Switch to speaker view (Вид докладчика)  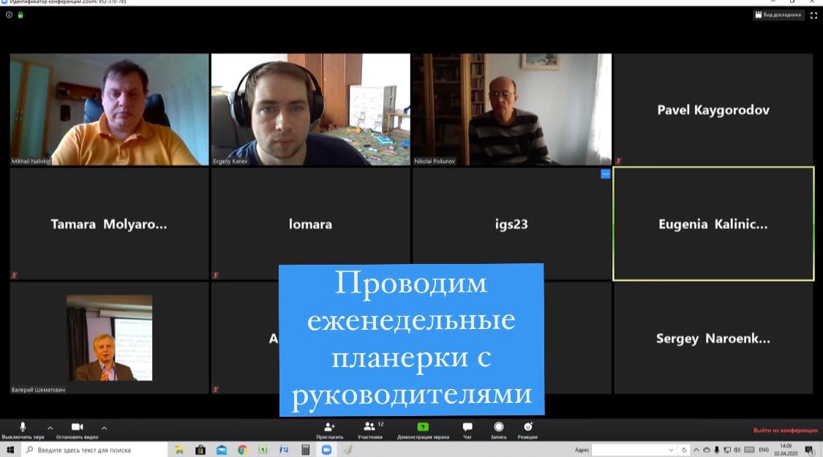778,15
